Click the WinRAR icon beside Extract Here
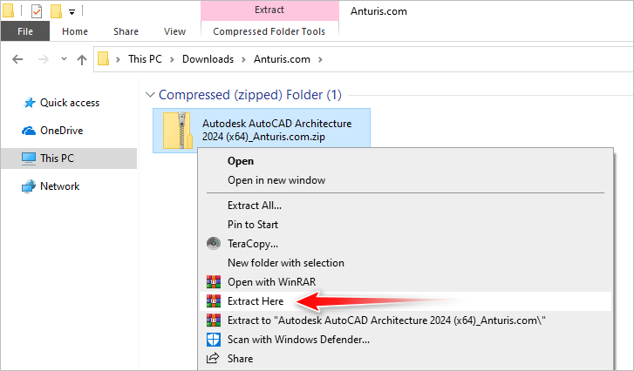 (x=213, y=301)
